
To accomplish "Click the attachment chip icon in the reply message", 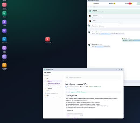I will coord(133,40).
